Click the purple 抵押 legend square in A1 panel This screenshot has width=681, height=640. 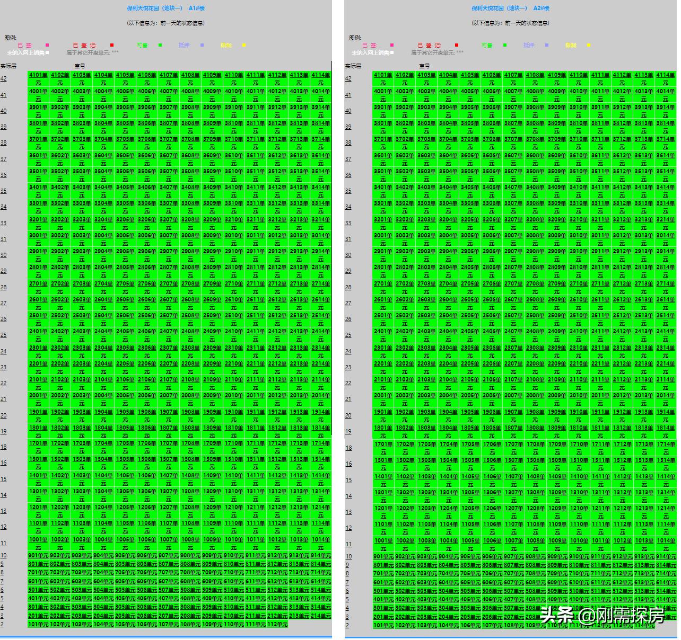tap(202, 45)
